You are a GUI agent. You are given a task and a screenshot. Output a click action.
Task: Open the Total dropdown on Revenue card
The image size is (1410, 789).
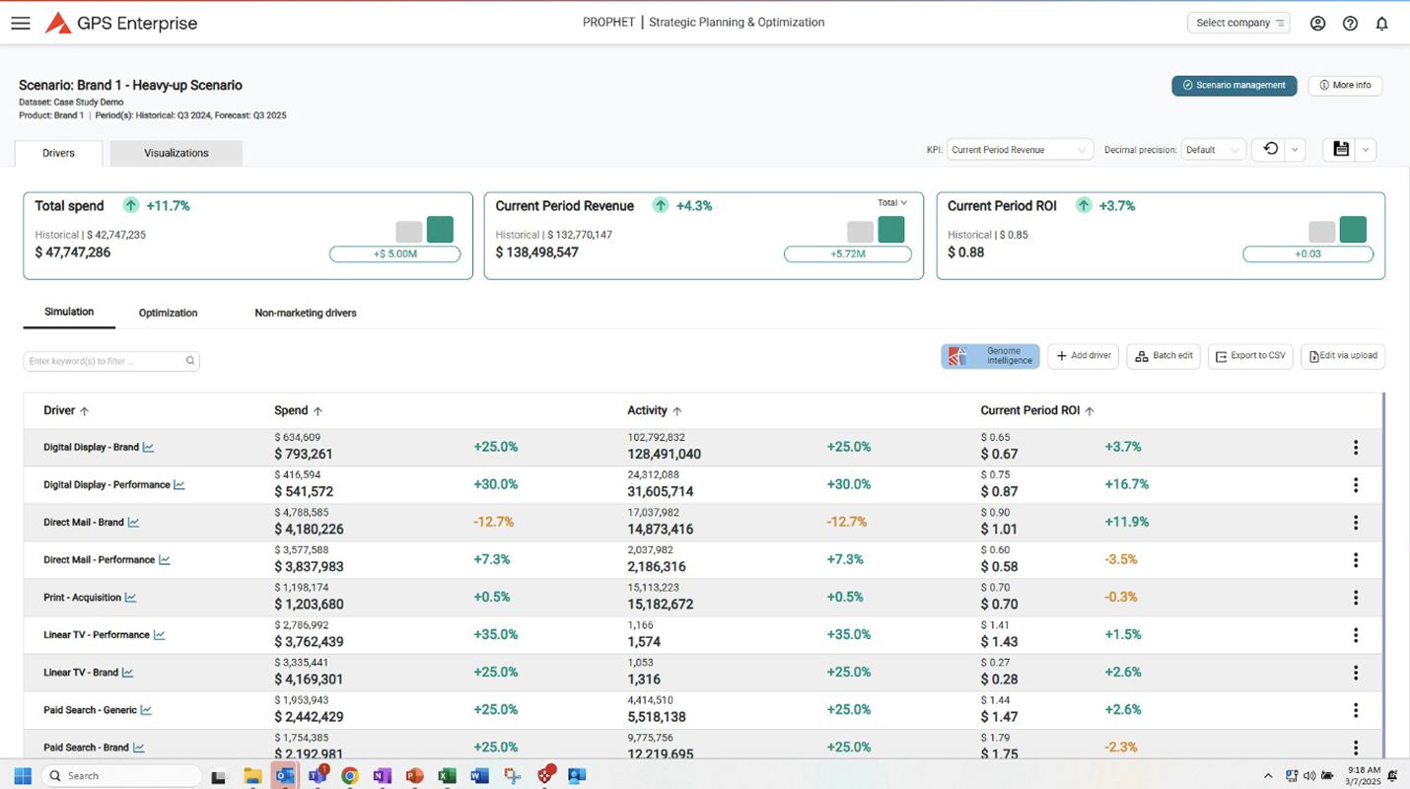click(x=891, y=202)
